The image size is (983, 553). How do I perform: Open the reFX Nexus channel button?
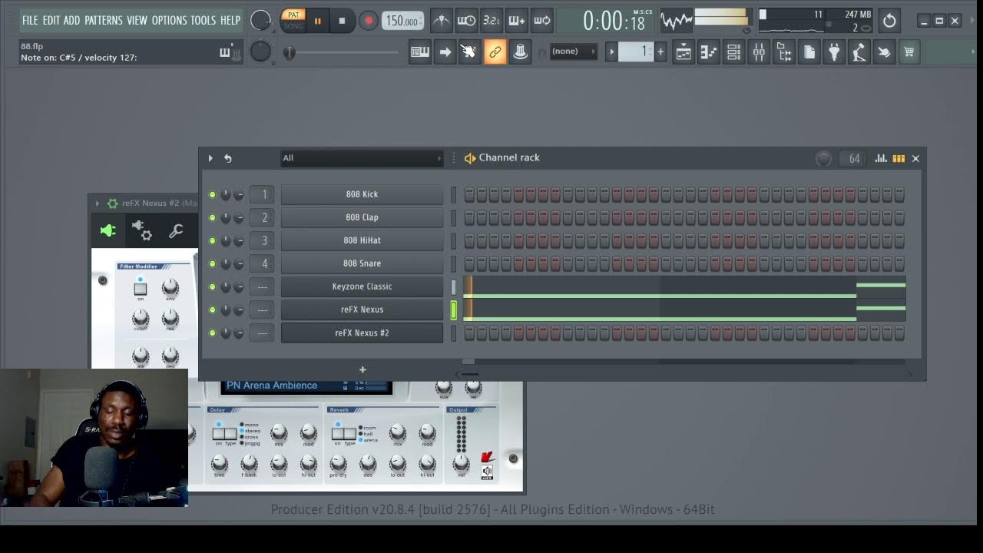pyautogui.click(x=362, y=310)
